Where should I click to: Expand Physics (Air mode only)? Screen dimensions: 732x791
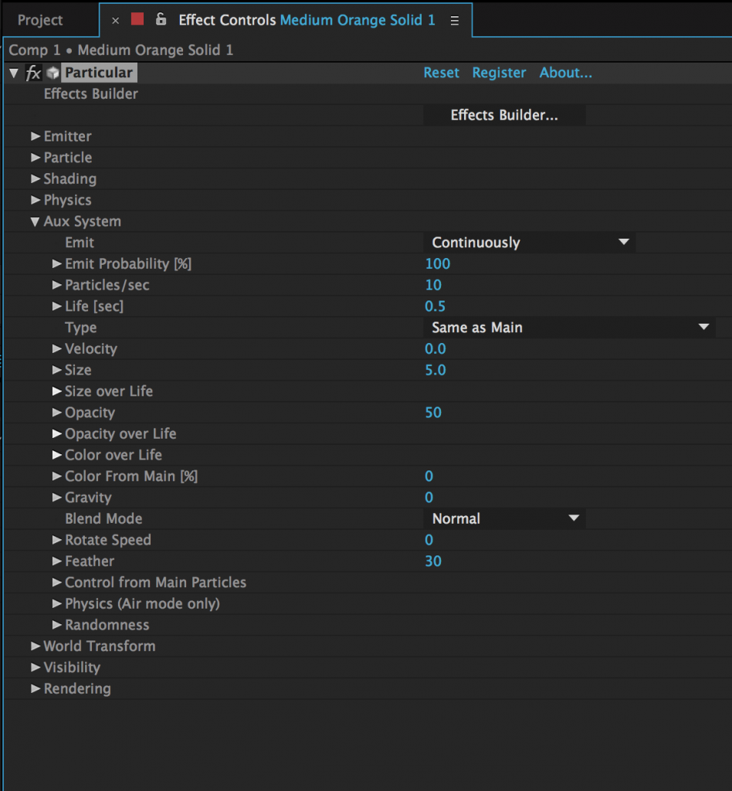[x=56, y=603]
